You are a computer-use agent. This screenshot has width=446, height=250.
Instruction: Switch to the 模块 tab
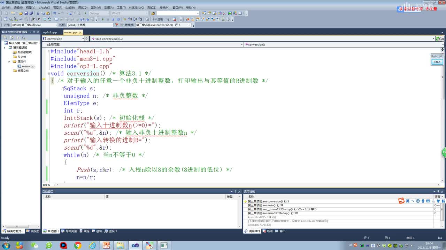click(97, 231)
